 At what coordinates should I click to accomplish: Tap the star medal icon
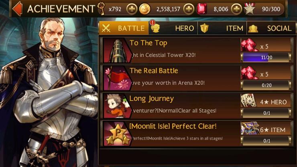click(x=250, y=8)
